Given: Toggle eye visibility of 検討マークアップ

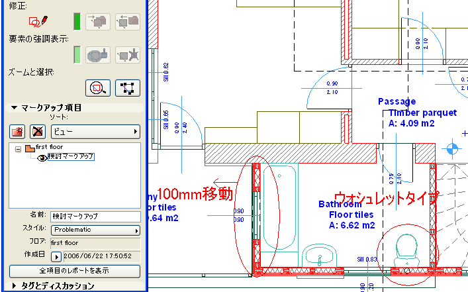Looking at the screenshot, I should pyautogui.click(x=42, y=158).
